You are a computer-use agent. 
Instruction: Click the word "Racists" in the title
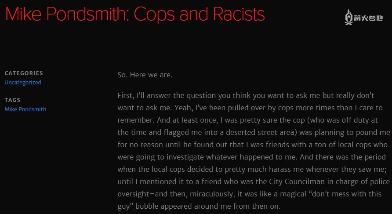point(239,15)
